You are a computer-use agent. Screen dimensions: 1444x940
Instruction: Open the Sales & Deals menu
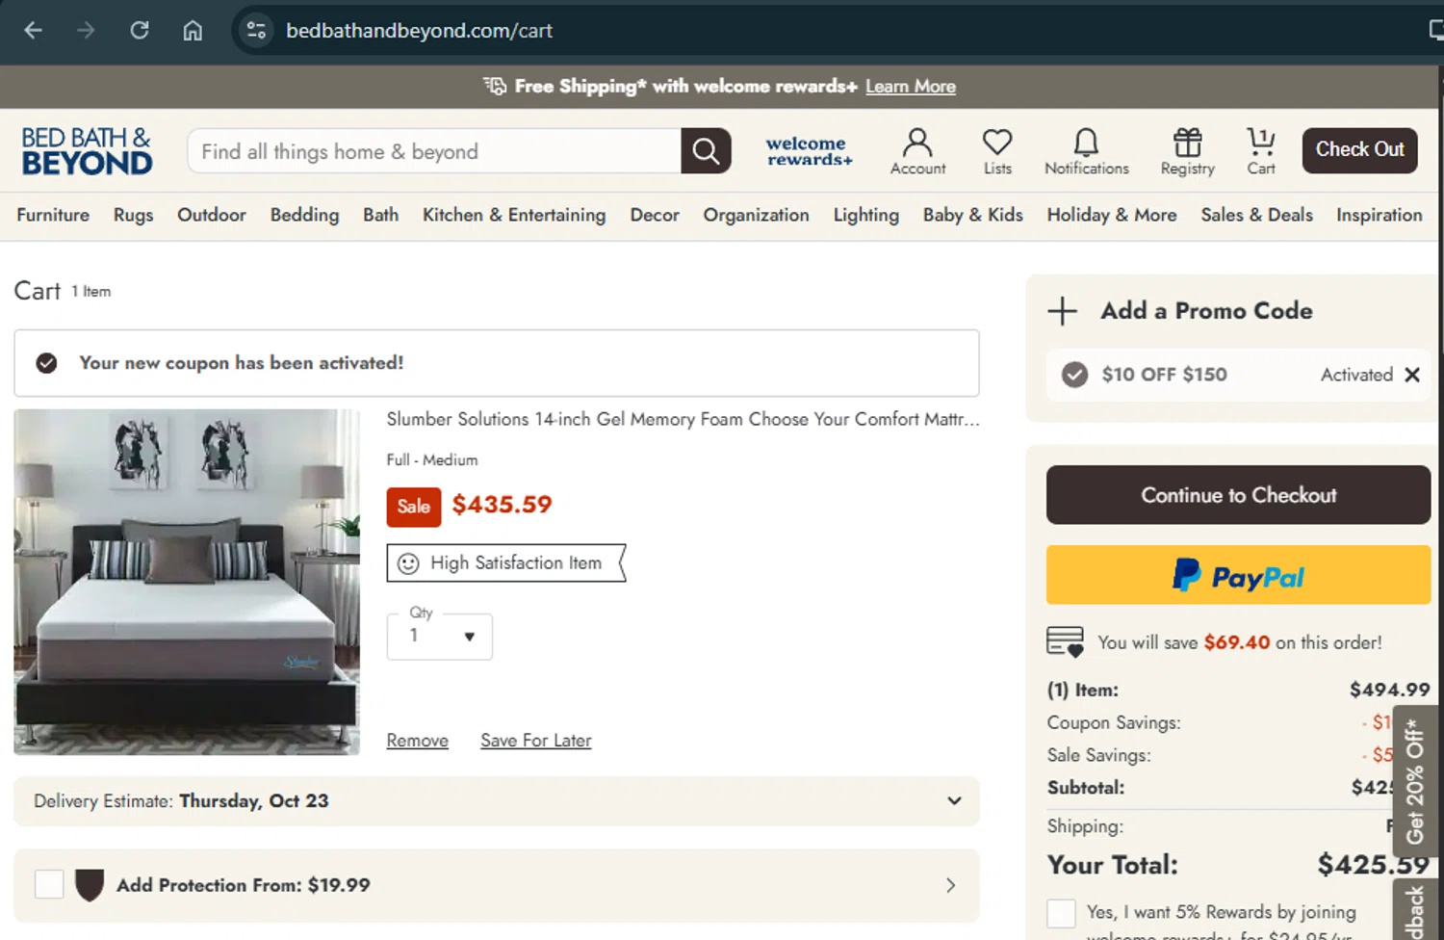[x=1256, y=215]
